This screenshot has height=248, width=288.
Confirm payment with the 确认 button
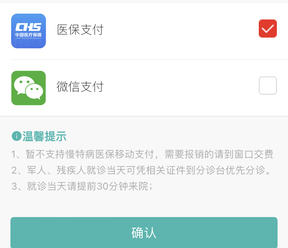[144, 233]
